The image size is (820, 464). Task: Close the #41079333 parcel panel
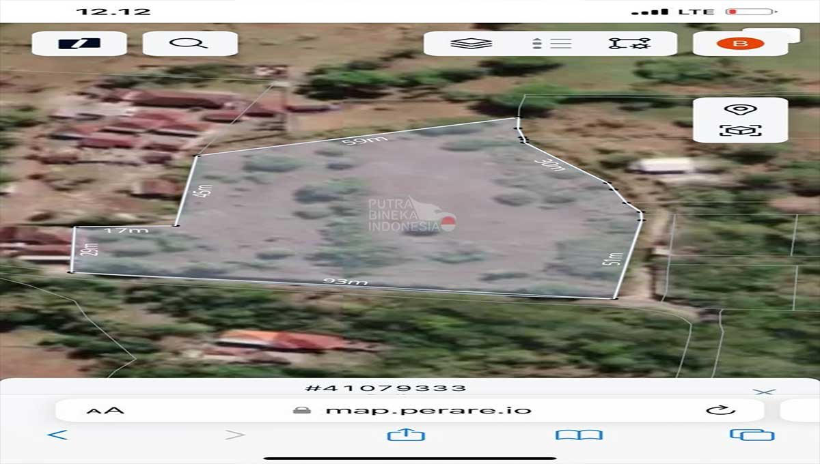(763, 392)
